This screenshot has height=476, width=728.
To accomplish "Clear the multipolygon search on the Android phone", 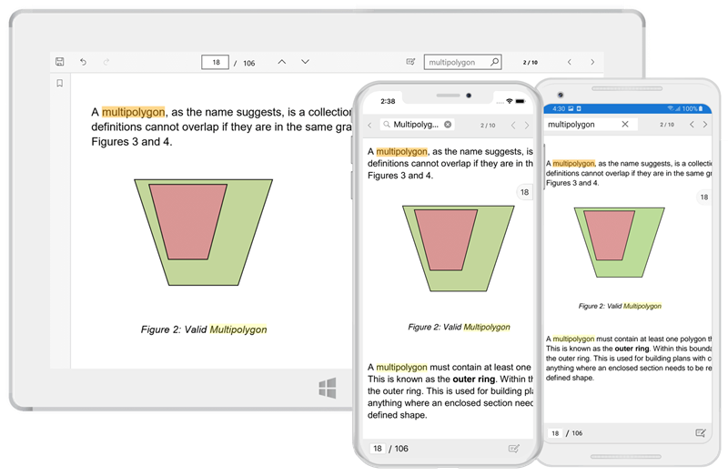I will point(625,124).
